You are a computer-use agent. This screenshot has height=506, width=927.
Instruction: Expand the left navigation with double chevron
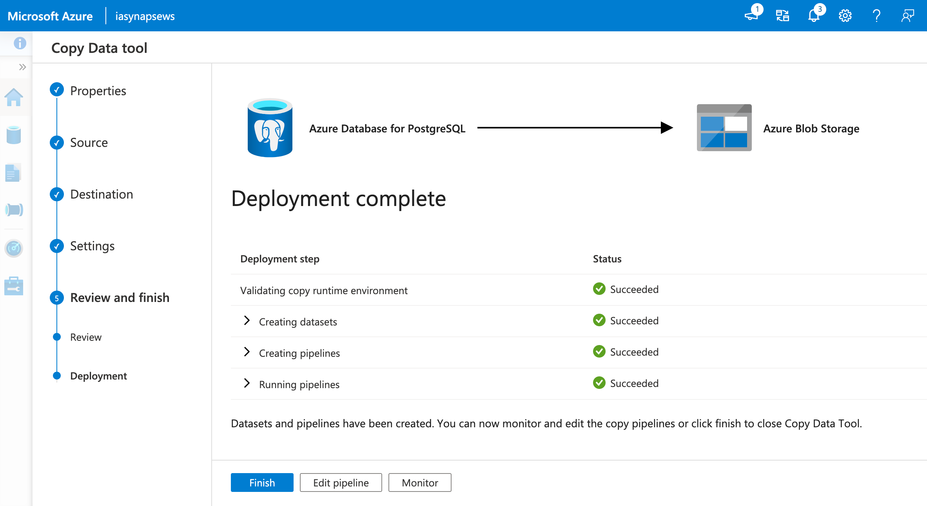(22, 67)
